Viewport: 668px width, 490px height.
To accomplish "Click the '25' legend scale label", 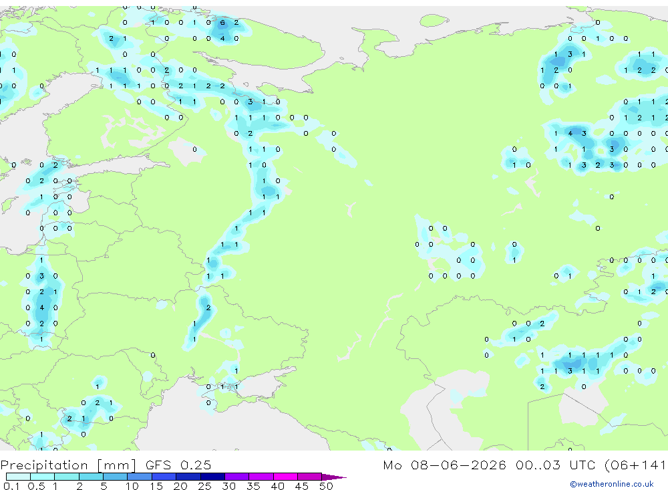I will click(x=204, y=486).
